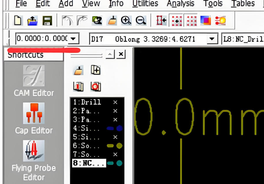Viewport: 264px width, 184px height.
Task: Toggle X mark on layer 5:Si
Action: 115,137
